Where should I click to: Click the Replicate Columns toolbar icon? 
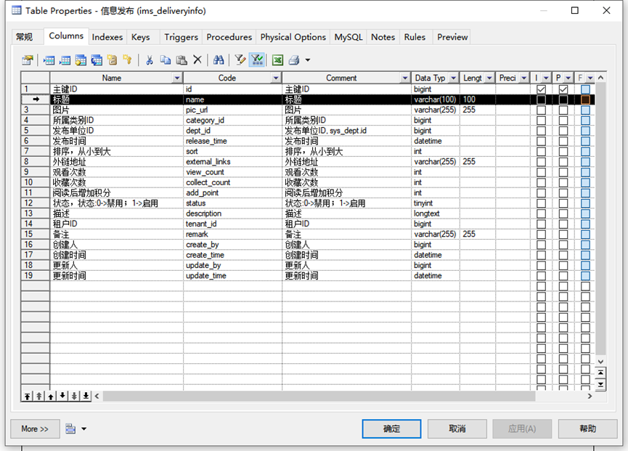tap(97, 60)
